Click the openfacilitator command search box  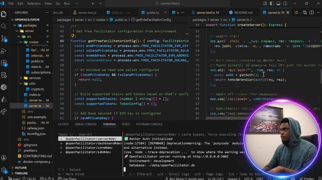click(167, 3)
